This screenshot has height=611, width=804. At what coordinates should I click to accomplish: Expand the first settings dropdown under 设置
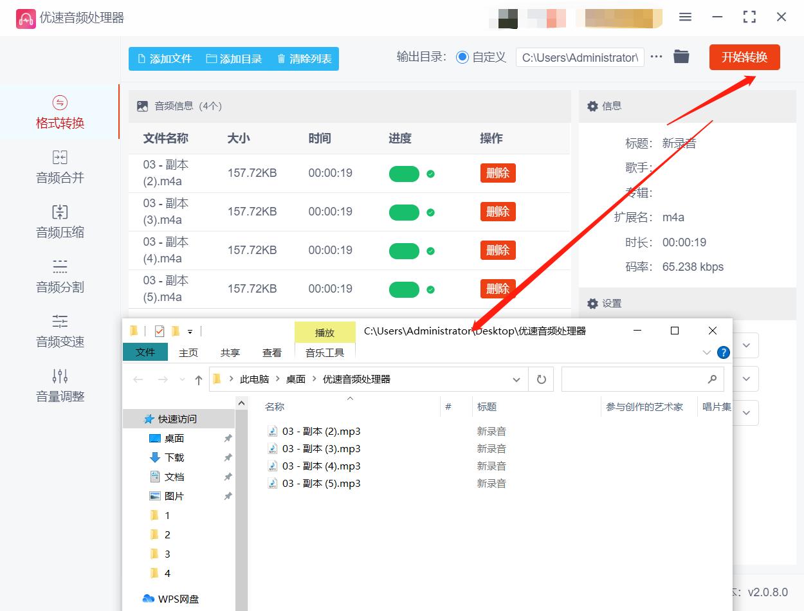[x=746, y=345]
